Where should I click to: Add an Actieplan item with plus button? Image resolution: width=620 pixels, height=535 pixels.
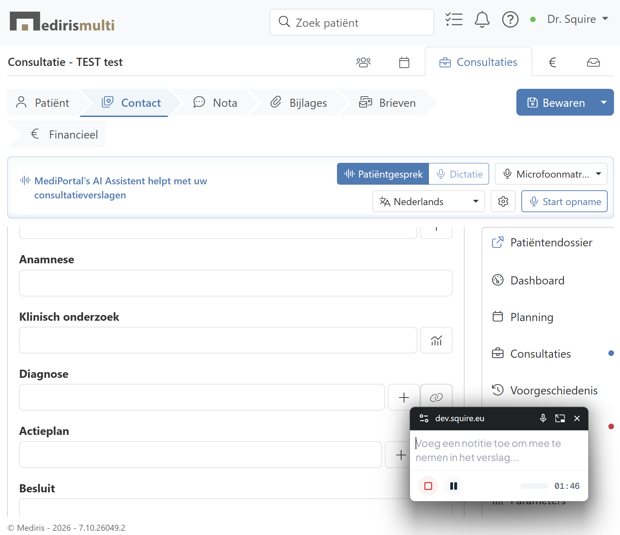pyautogui.click(x=401, y=455)
